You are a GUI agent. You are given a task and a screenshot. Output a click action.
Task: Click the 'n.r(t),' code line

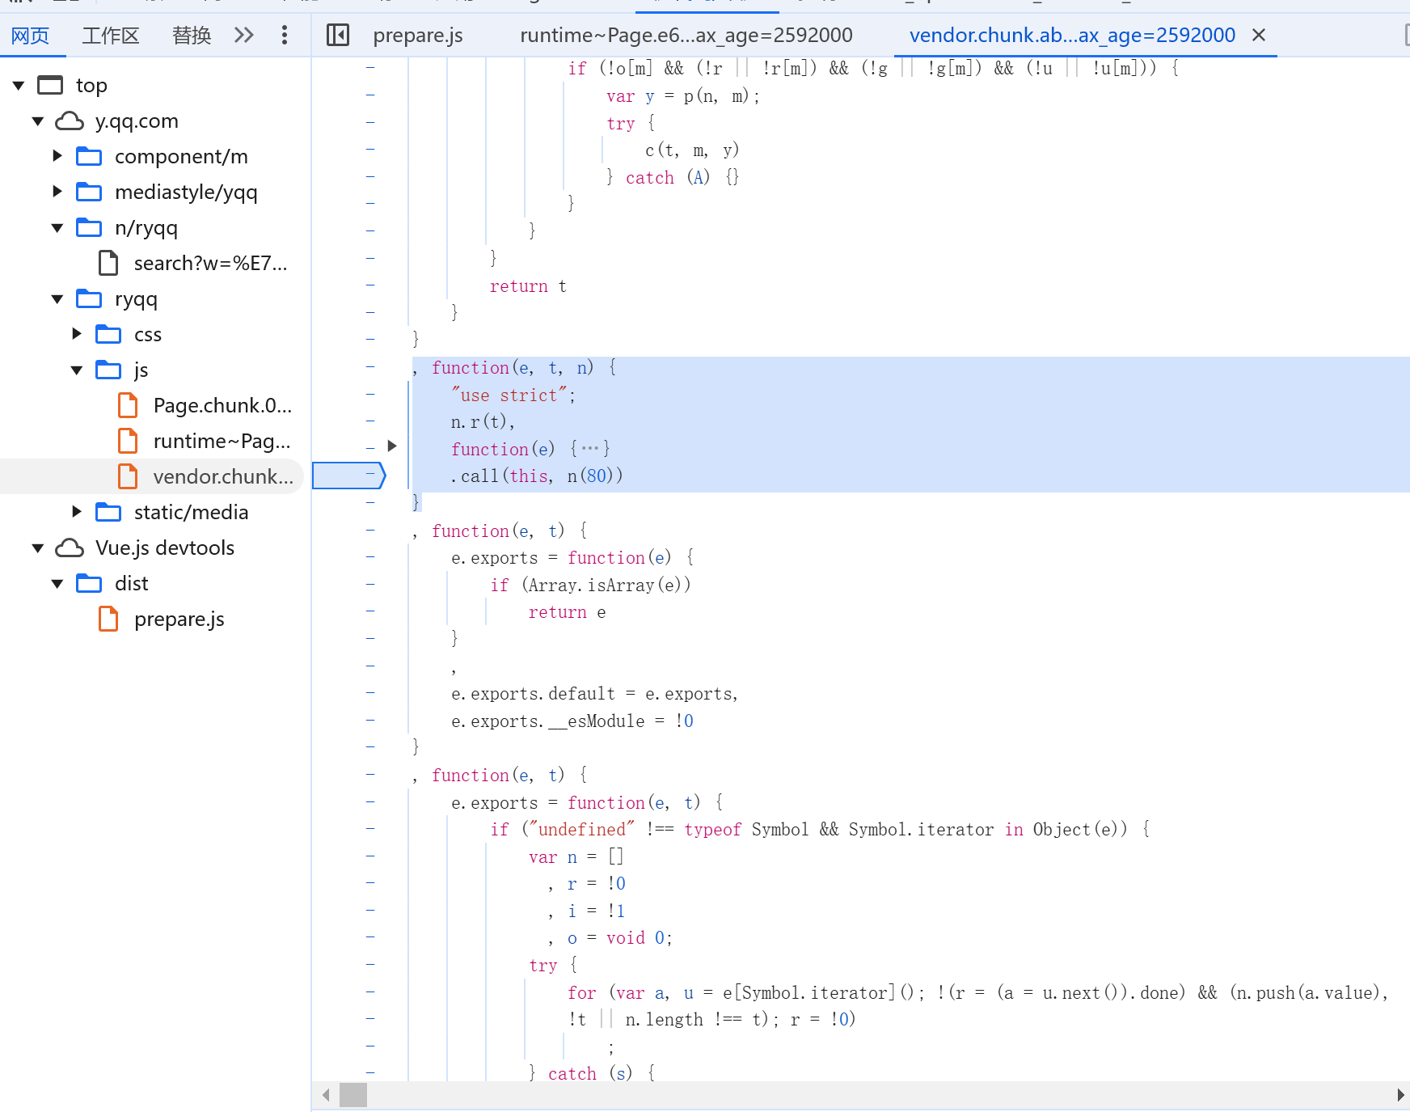pyautogui.click(x=483, y=422)
